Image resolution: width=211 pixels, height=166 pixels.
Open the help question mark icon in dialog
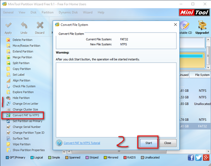pos(59,143)
